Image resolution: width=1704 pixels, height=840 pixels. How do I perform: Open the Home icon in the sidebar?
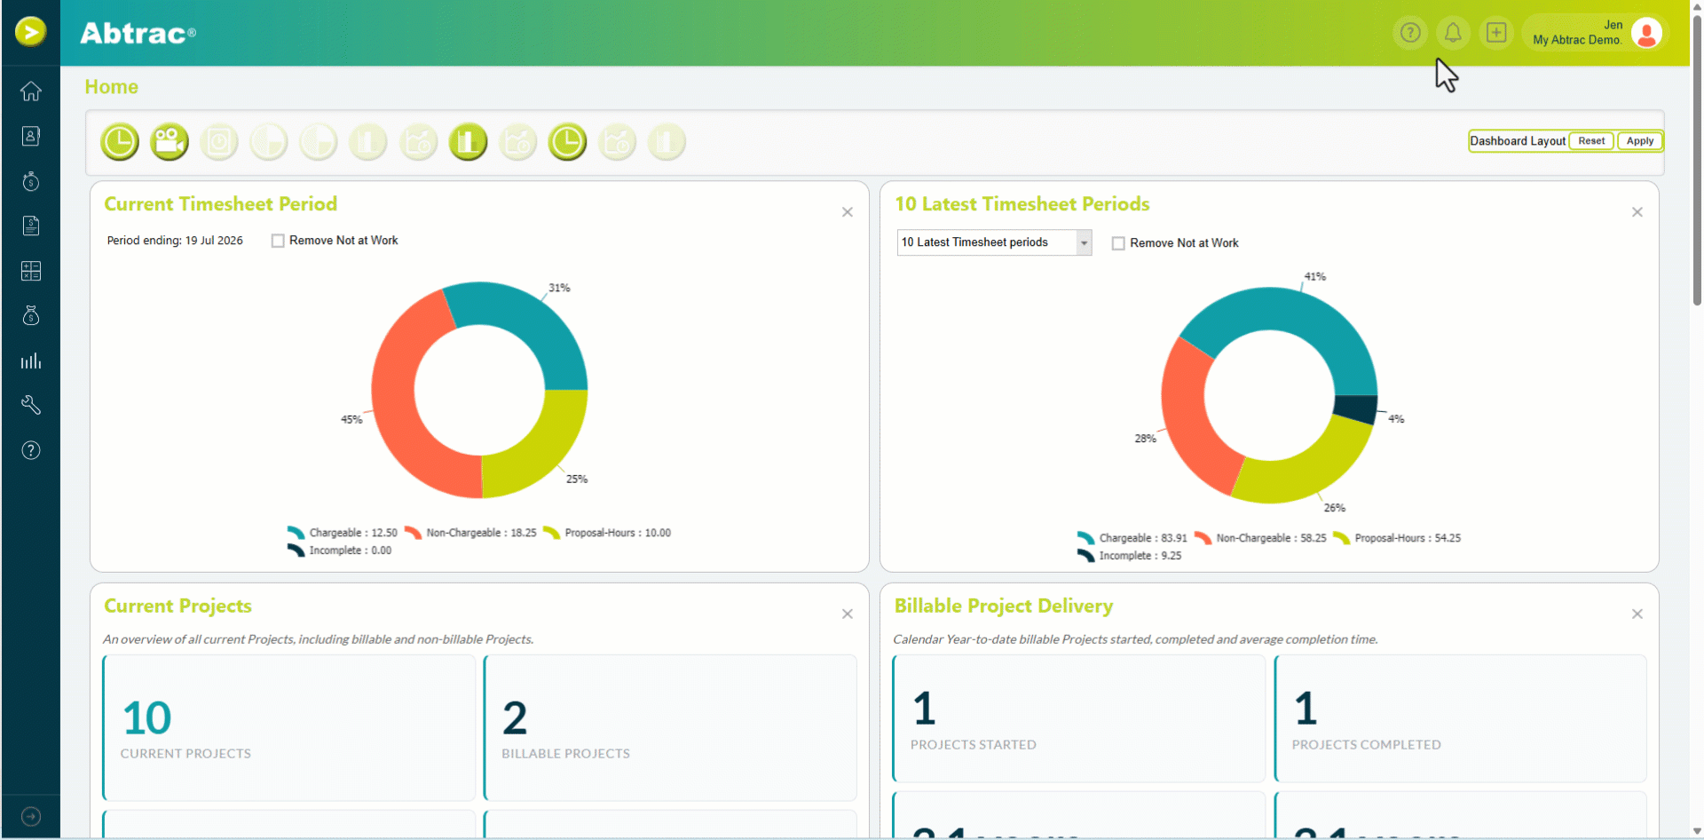tap(31, 91)
